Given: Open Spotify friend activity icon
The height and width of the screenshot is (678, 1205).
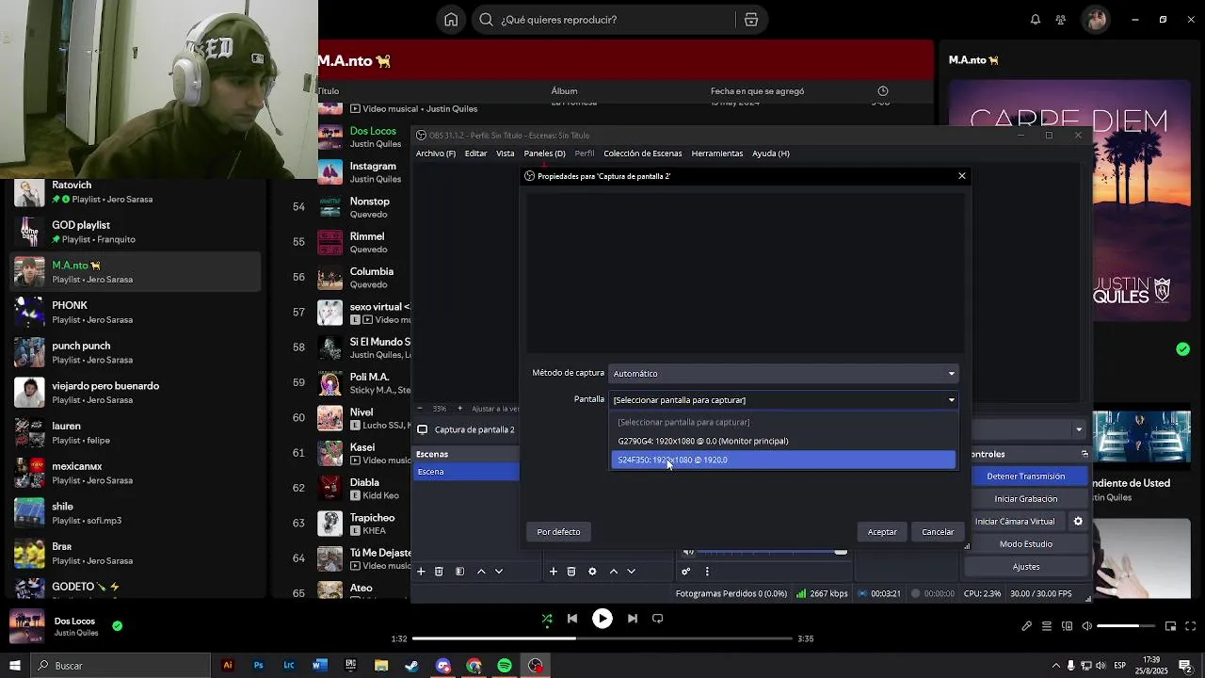Looking at the screenshot, I should pyautogui.click(x=1061, y=20).
